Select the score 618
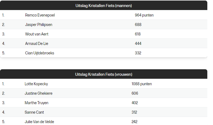The width and height of the screenshot is (213, 125). (x=138, y=34)
